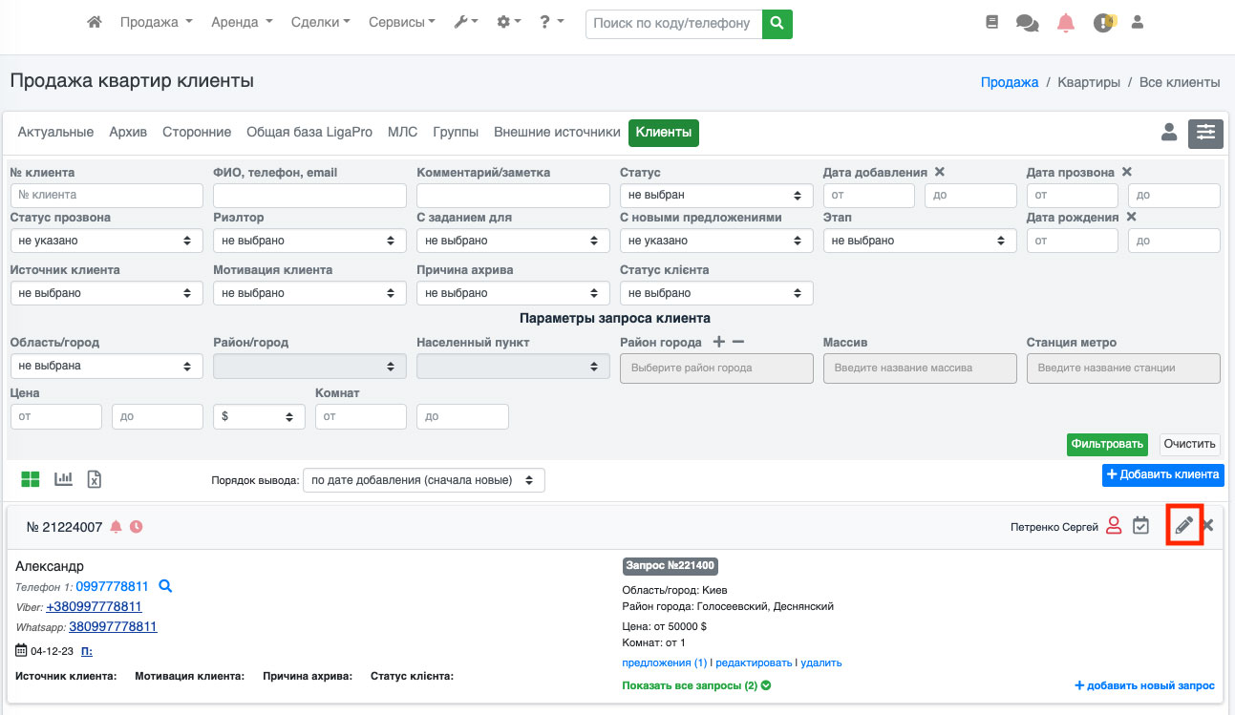Clear the Дата добавления date filter
Image resolution: width=1235 pixels, height=715 pixels.
click(940, 173)
